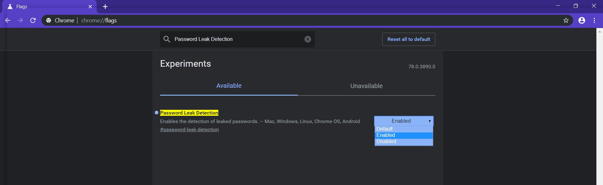Focus the chrome://flags address bar
Screen dimensions: 603x185
[283, 20]
